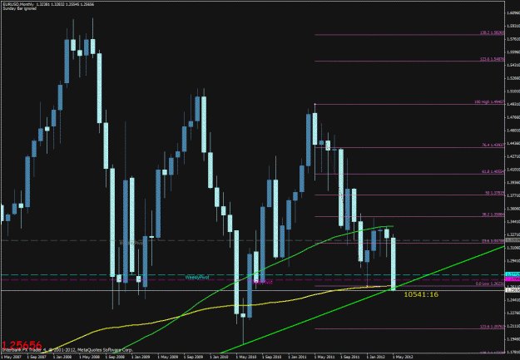Select the gray monthly pivot price tag
520x360 pixels.
click(513, 240)
